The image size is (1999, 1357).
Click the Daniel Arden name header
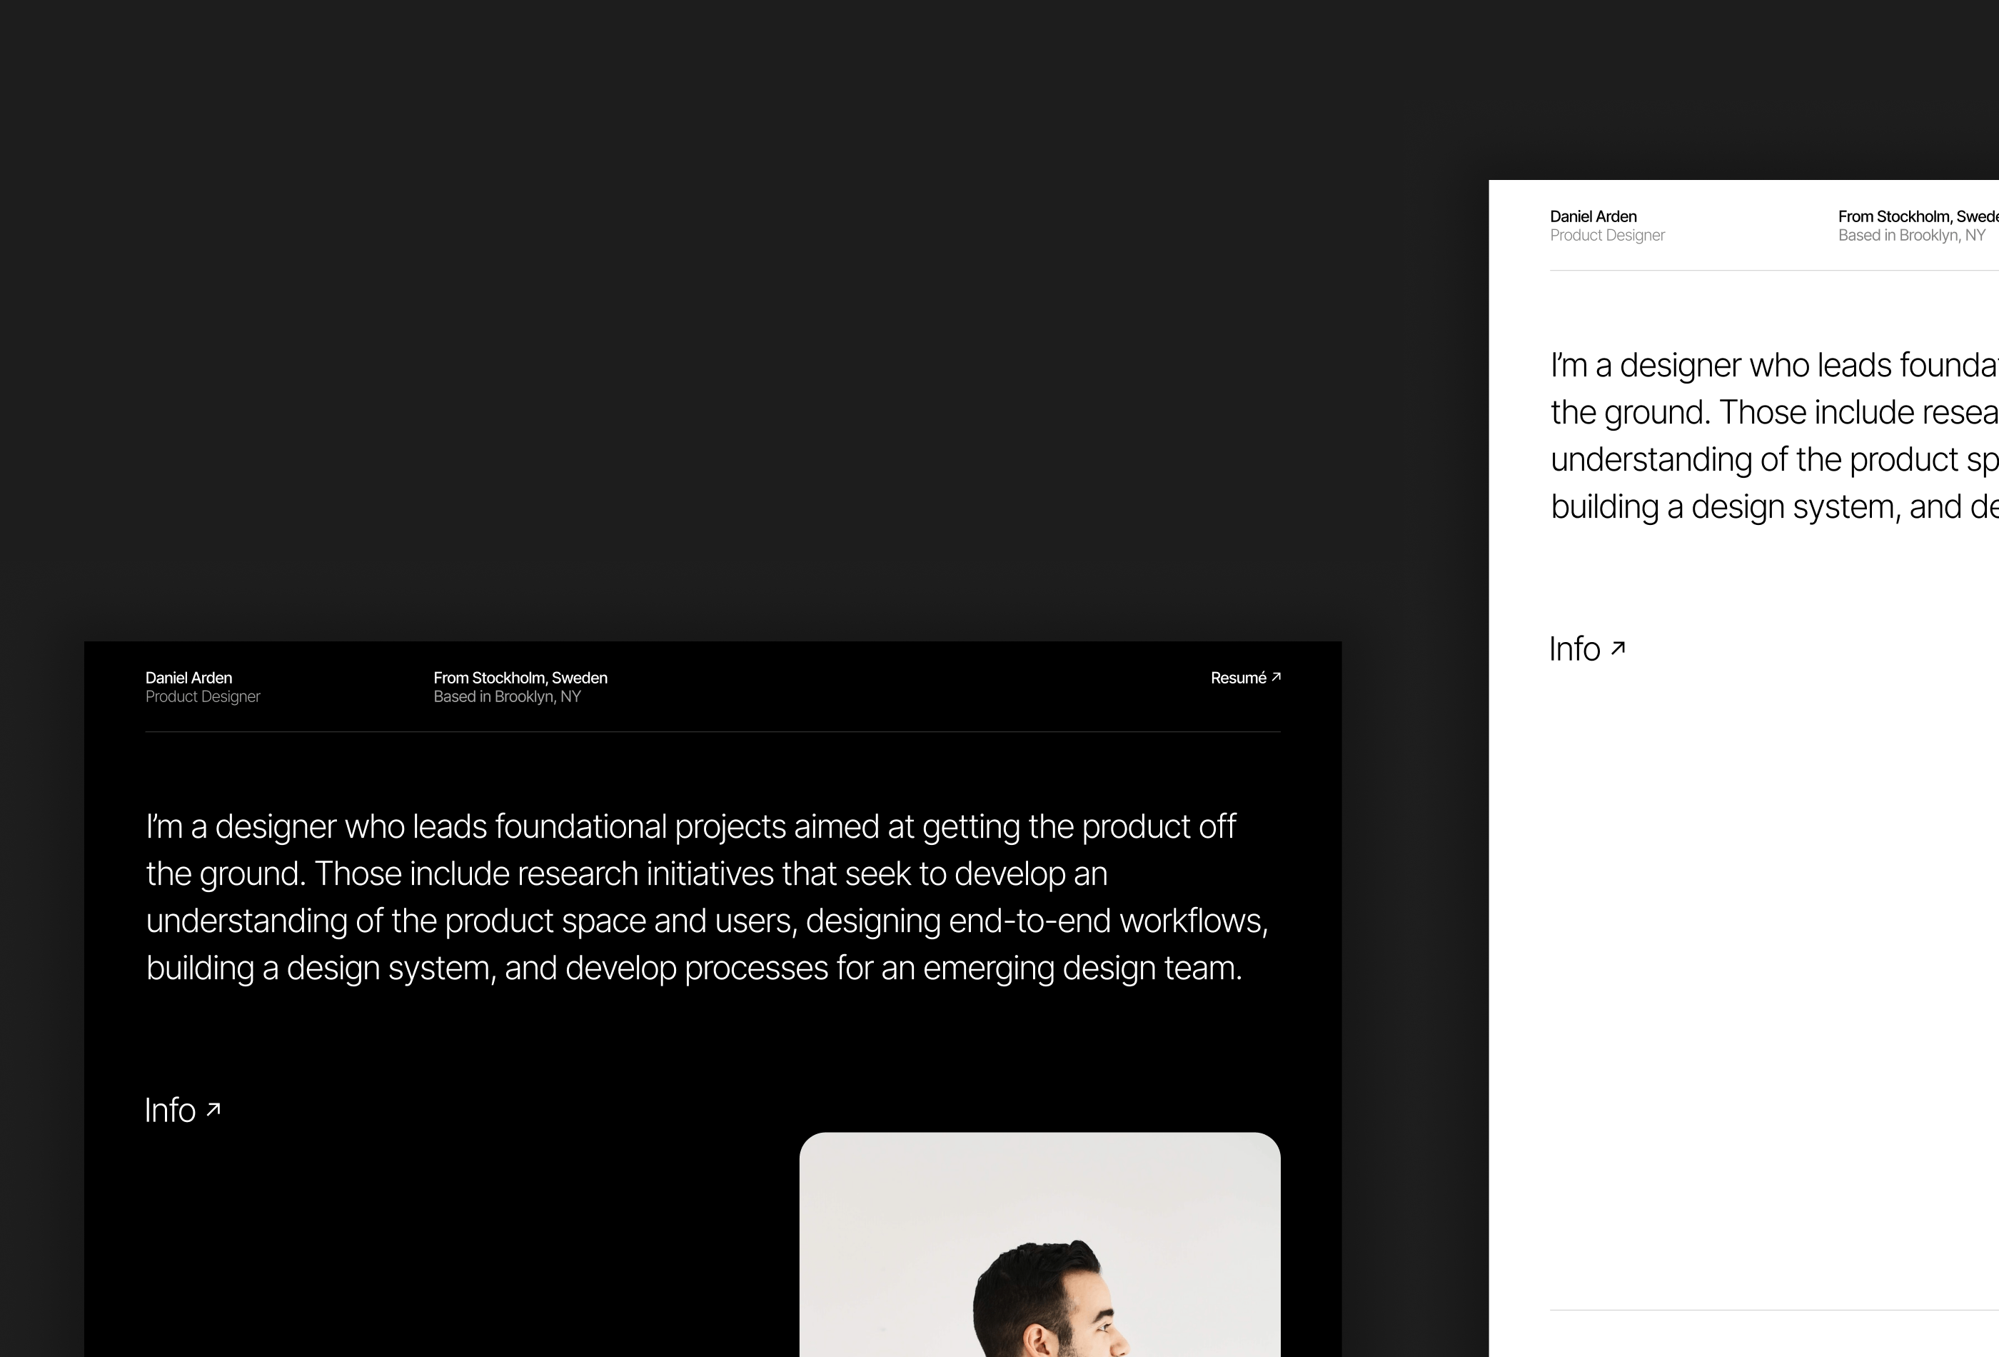coord(189,677)
